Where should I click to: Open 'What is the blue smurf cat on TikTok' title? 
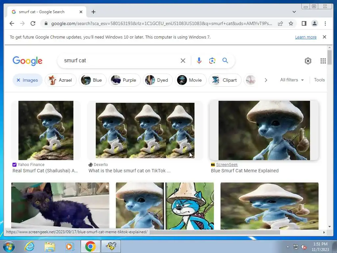tap(129, 171)
